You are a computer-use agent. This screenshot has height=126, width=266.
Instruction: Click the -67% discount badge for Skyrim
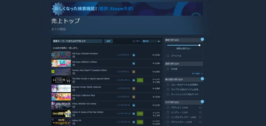140,80
